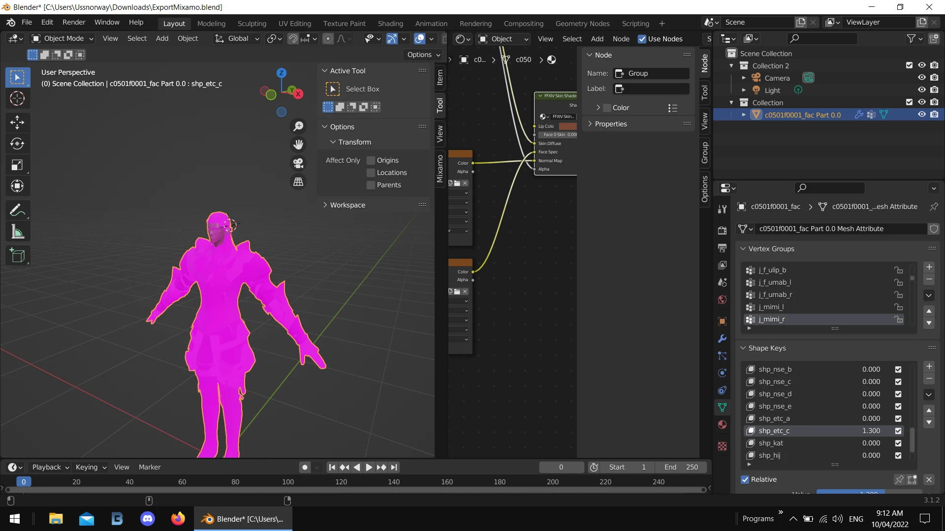
Task: Hide the Camera in the outliner
Action: click(921, 78)
